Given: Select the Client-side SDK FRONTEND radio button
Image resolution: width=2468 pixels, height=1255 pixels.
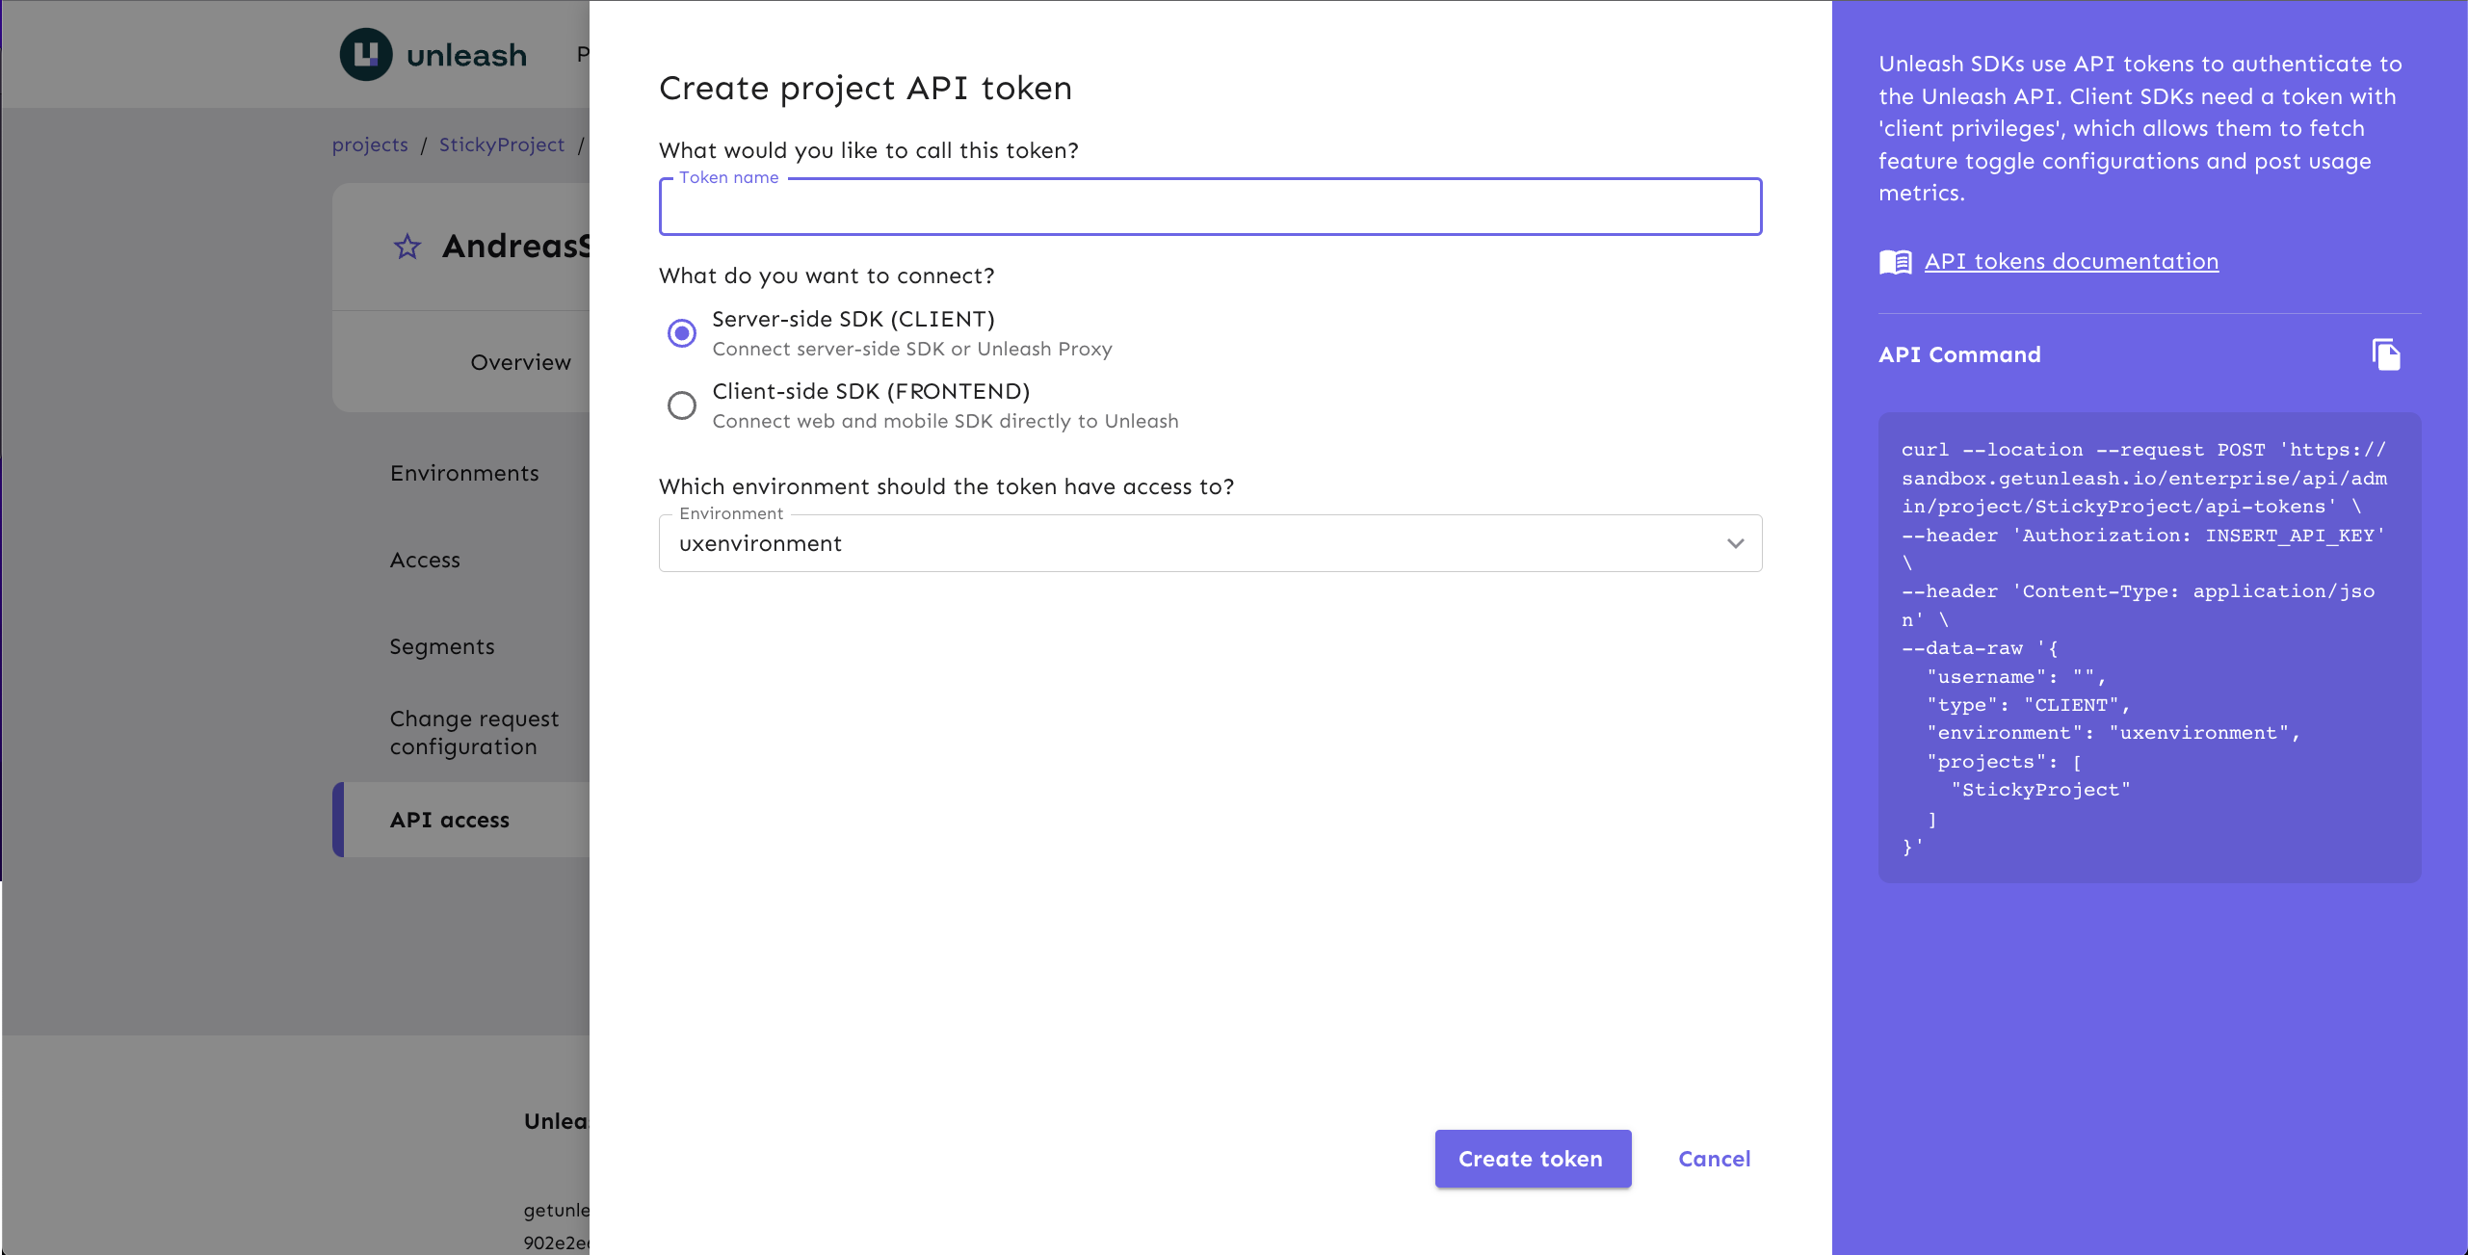Looking at the screenshot, I should 680,405.
